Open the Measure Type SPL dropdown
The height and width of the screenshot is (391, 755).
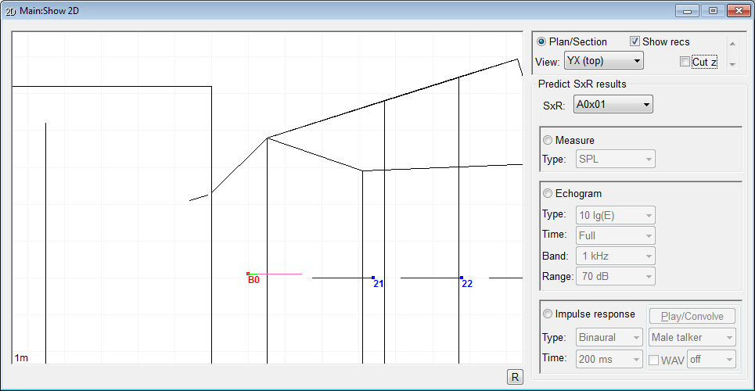click(616, 159)
